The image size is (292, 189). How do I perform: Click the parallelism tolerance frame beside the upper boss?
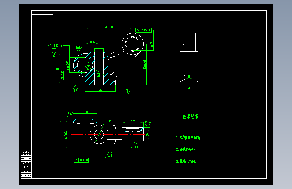[143, 30]
